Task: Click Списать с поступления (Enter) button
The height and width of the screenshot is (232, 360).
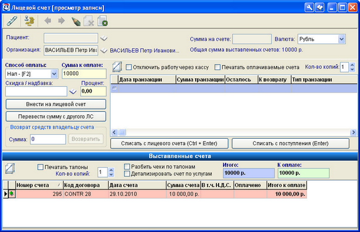Action: 290,143
